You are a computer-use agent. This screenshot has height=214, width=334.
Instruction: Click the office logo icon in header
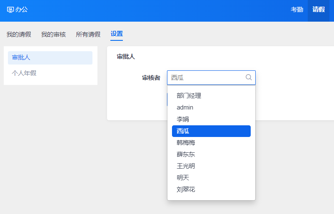tap(10, 10)
